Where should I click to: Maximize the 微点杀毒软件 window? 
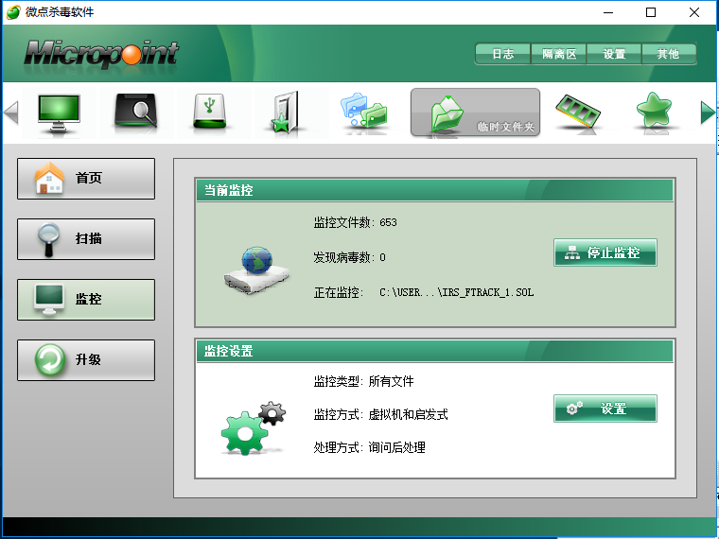[651, 12]
